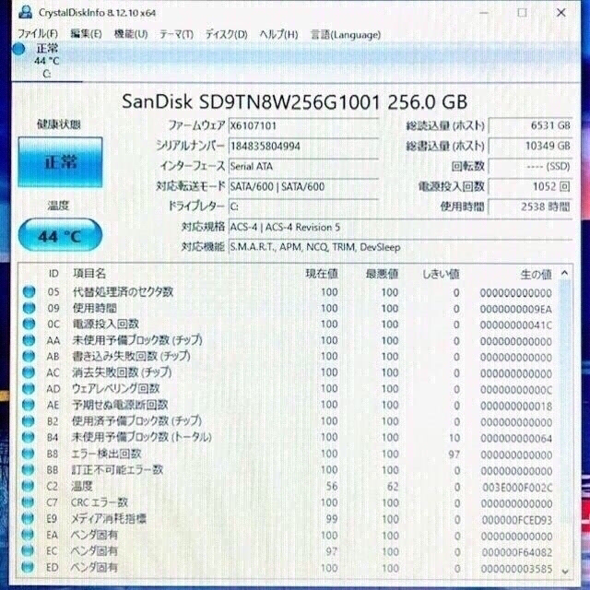
Task: Click the 最悪値 column header
Action: (x=382, y=274)
